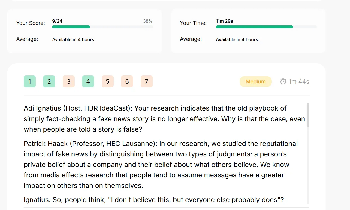Click the Medium difficulty badge
The width and height of the screenshot is (350, 210).
[x=256, y=81]
